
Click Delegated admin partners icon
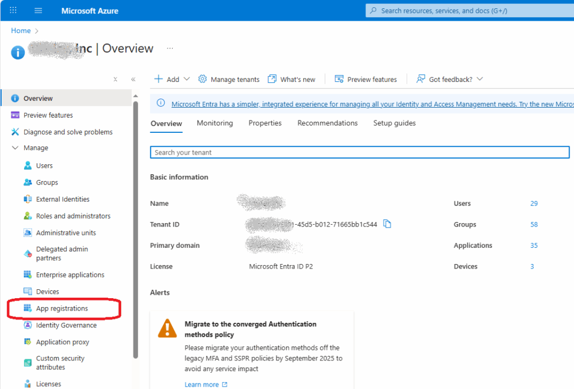coord(27,253)
